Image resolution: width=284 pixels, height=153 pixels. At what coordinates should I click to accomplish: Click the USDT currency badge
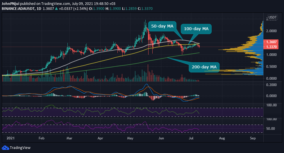272,17
